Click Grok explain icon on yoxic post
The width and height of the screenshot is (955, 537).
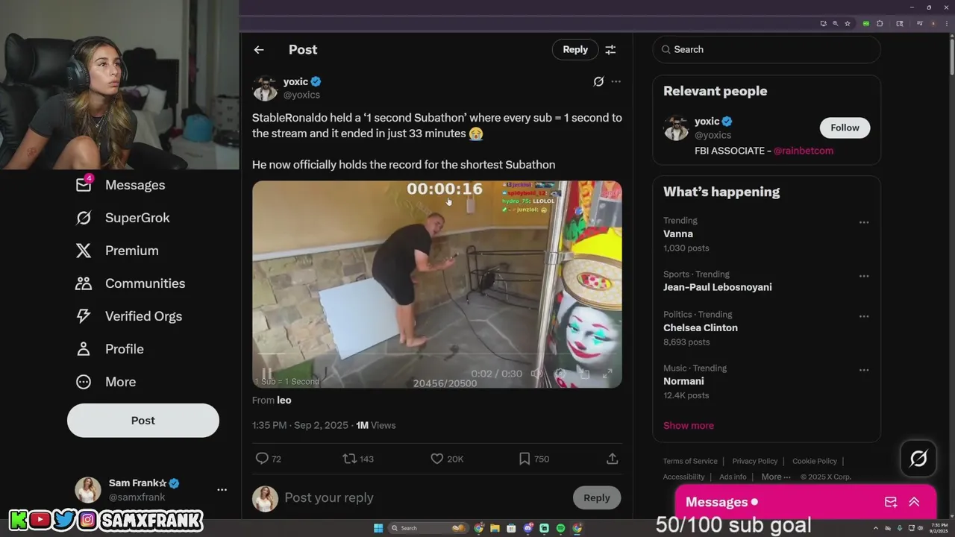[598, 81]
